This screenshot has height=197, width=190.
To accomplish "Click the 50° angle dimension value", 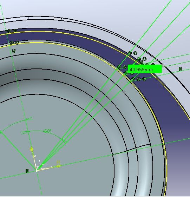I will click(x=48, y=131).
